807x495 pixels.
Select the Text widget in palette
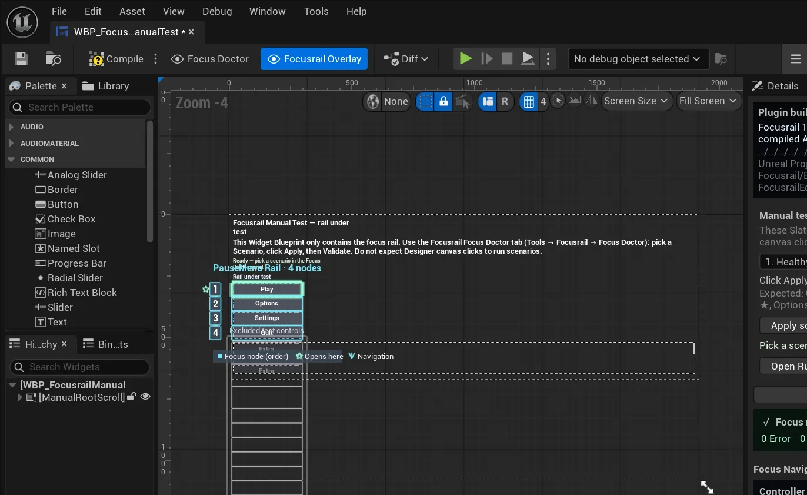coord(51,322)
